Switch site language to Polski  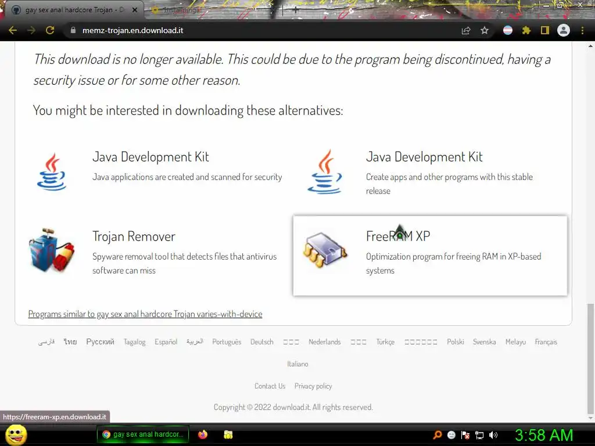tap(456, 341)
